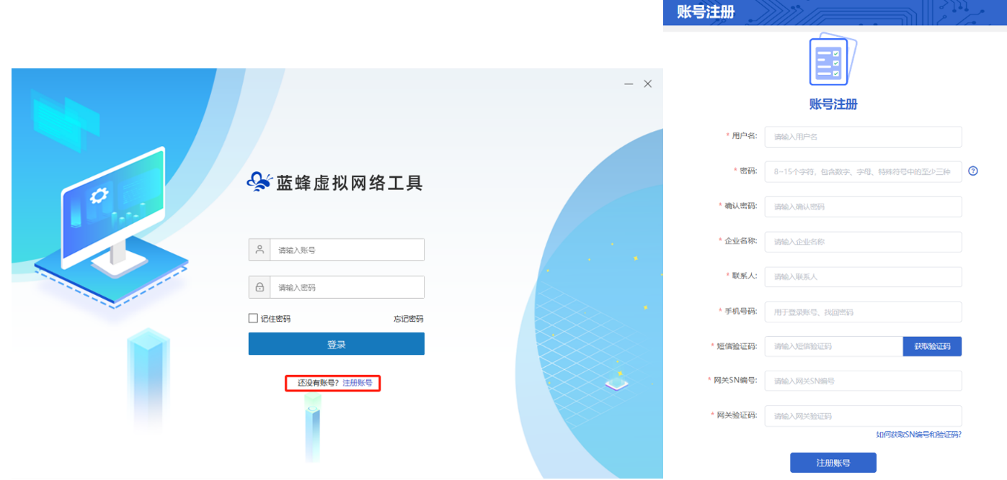
Task: Focus the 联系人 field
Action: click(x=864, y=277)
